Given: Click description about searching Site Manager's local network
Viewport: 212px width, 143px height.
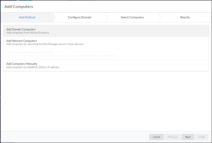Looking at the screenshot, I should pos(45,44).
